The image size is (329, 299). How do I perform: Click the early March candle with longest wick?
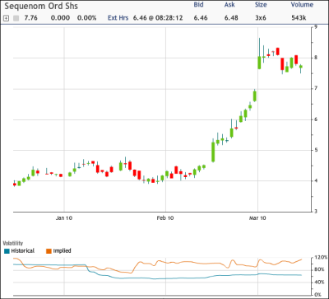click(259, 54)
